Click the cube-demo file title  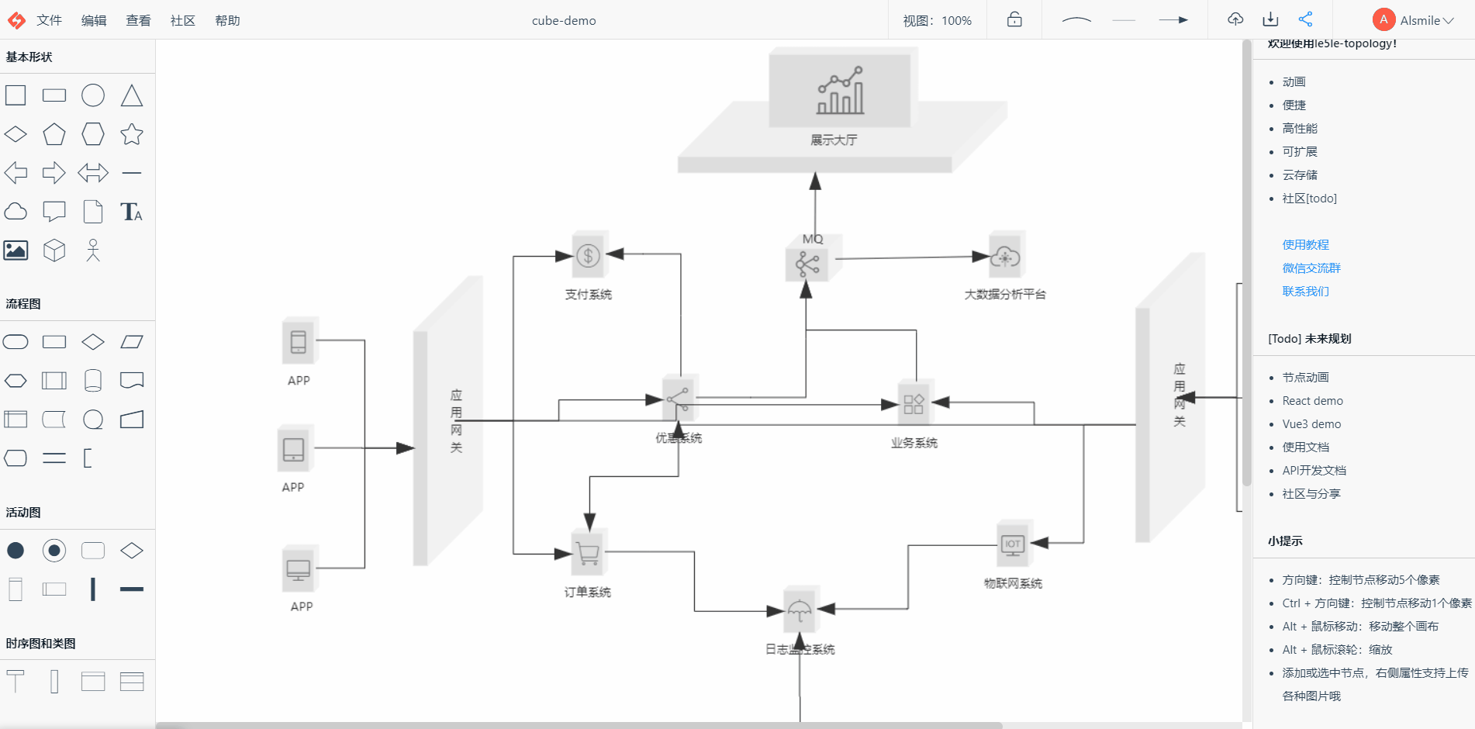[564, 21]
